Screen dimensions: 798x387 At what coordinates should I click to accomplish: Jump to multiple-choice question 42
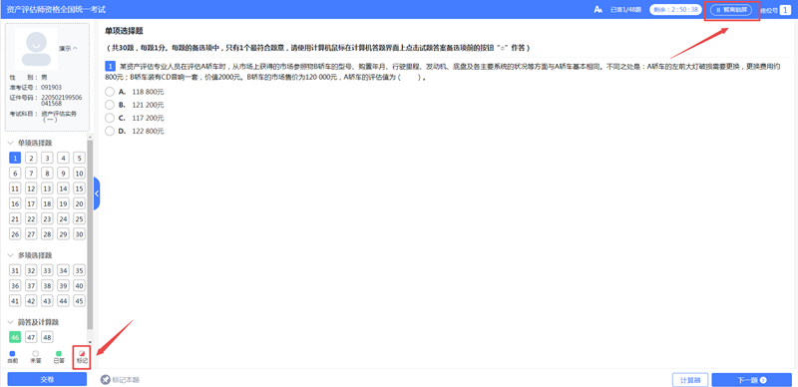click(x=31, y=301)
